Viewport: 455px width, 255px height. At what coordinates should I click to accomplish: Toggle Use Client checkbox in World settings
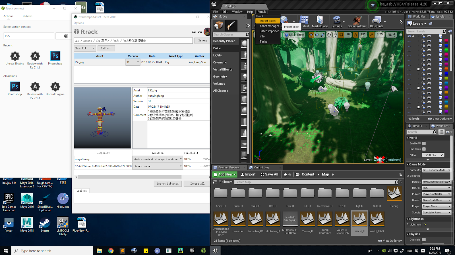tap(424, 149)
